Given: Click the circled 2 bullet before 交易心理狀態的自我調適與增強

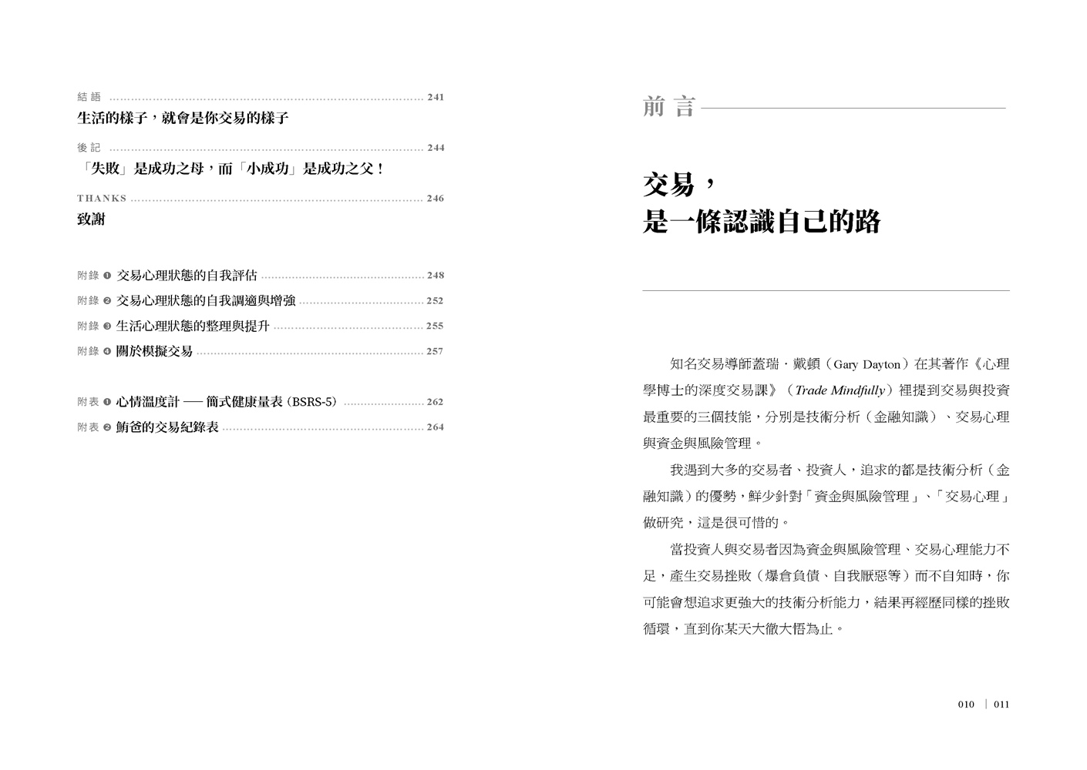Looking at the screenshot, I should (107, 301).
